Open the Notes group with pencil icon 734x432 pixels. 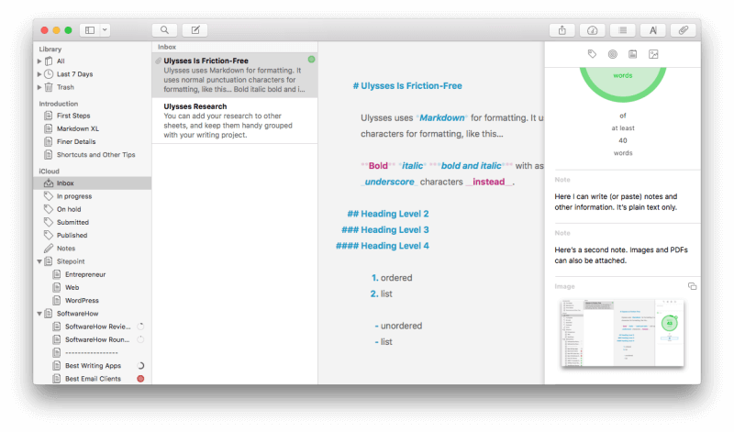click(93, 249)
